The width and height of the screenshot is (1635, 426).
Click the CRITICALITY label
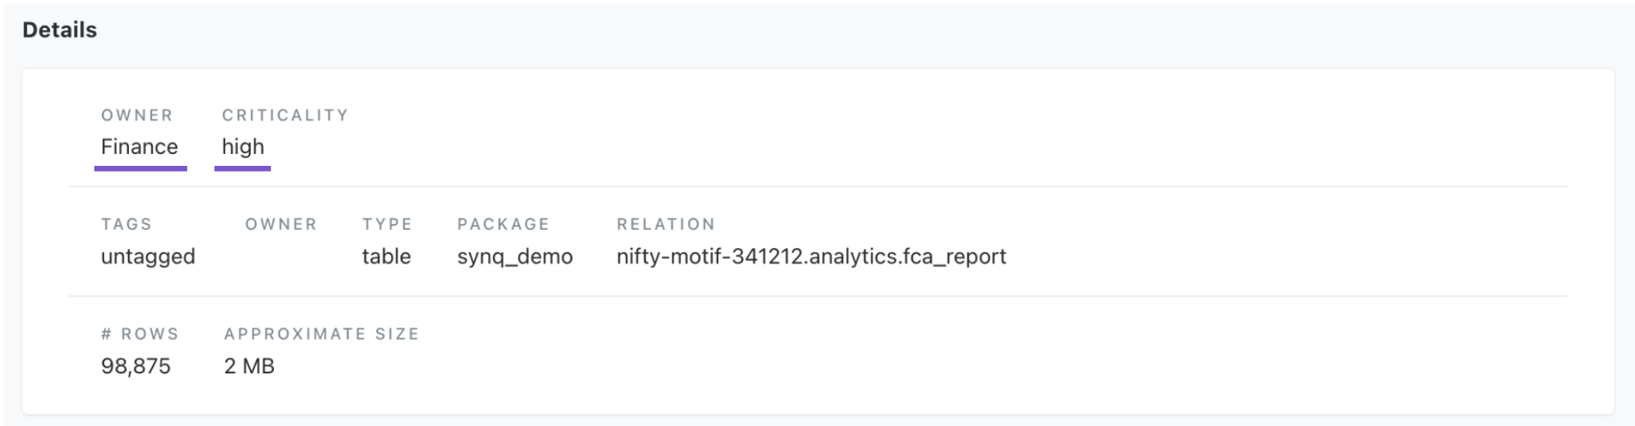(x=285, y=115)
